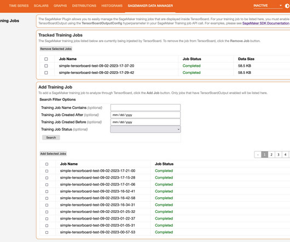
Task: Click the Training Job Created After date field
Action: tap(146, 115)
